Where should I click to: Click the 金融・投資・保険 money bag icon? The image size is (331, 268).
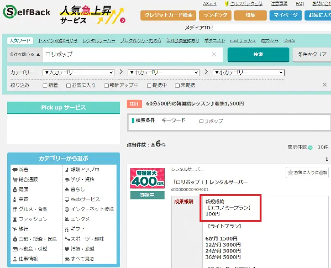pyautogui.click(x=15, y=239)
